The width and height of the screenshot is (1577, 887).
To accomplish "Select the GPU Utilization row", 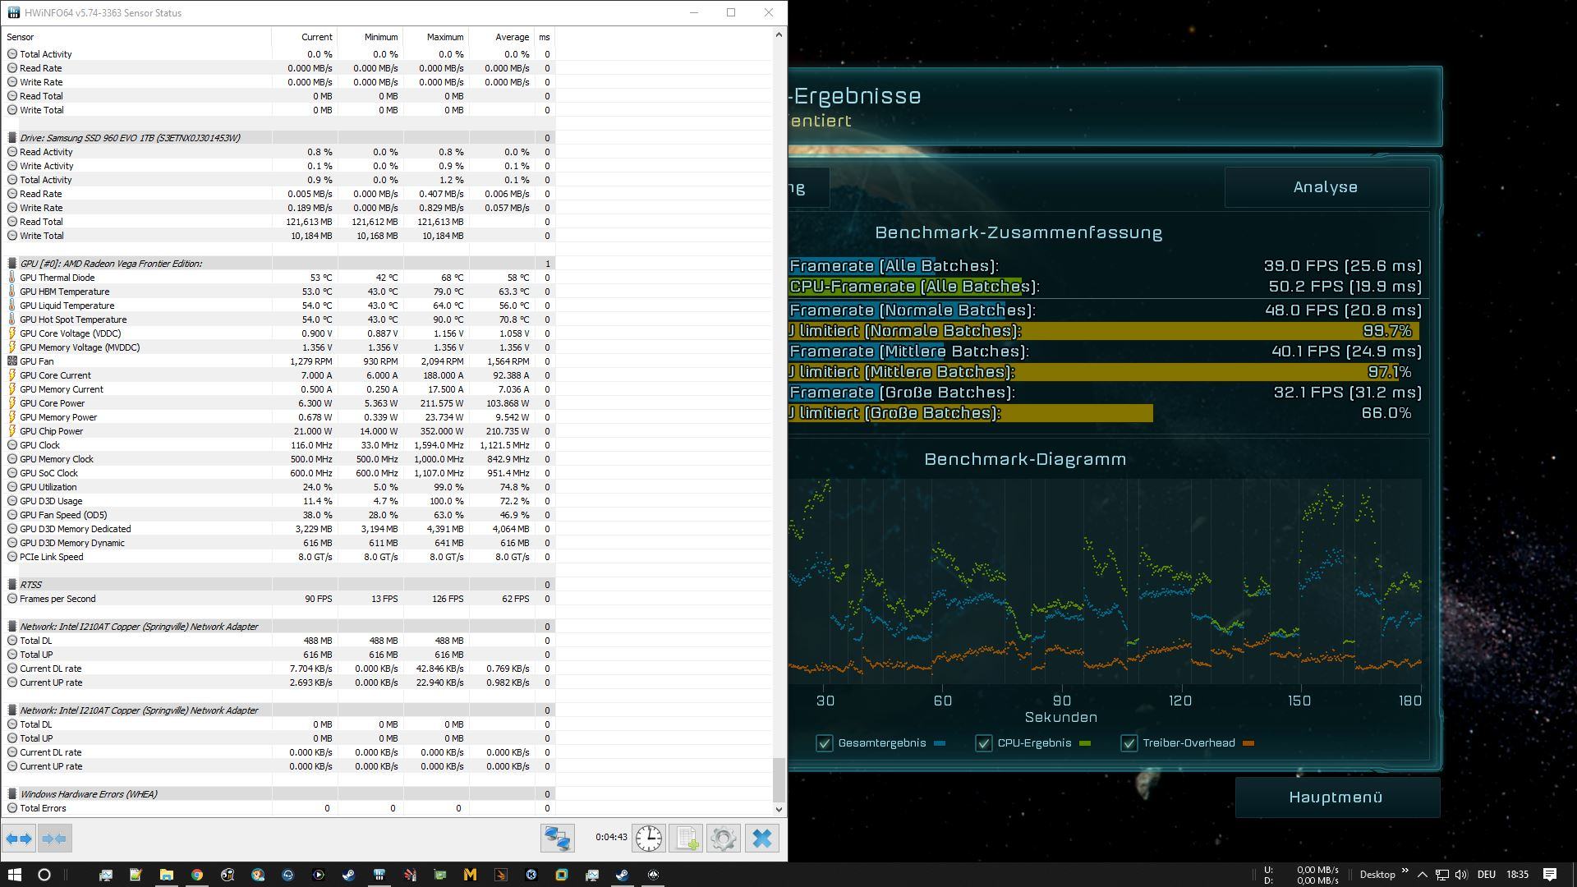I will point(279,487).
